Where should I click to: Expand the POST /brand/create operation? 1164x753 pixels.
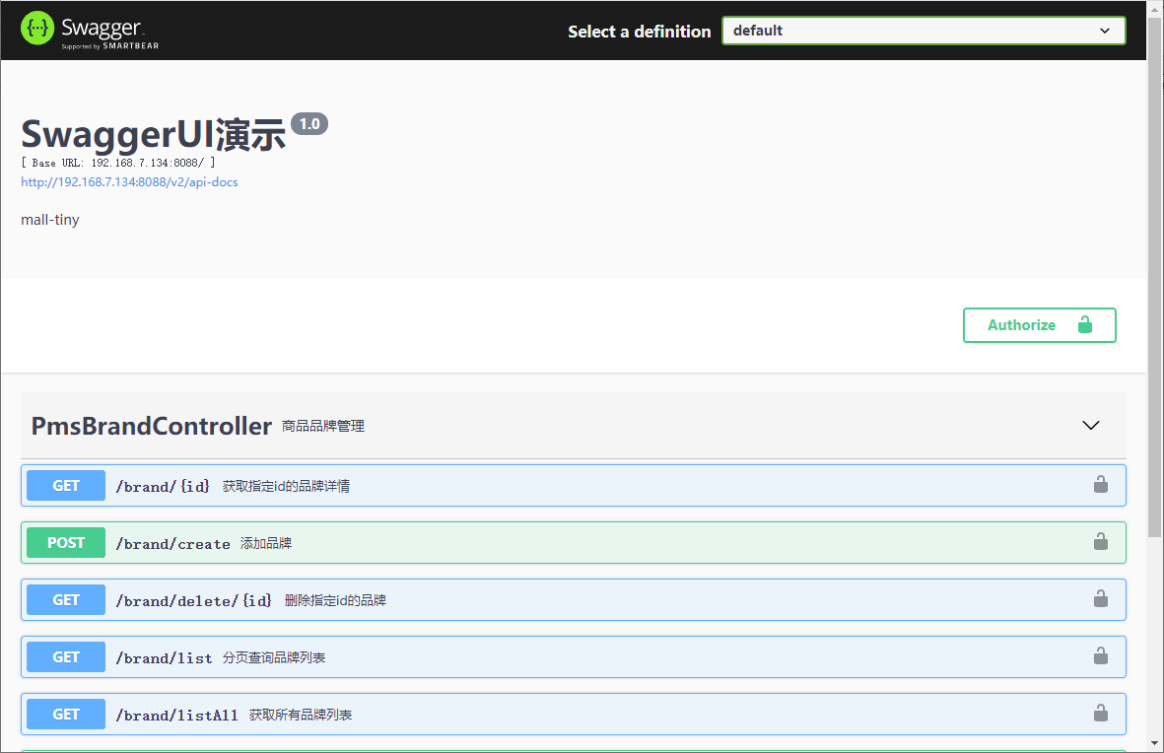tap(573, 543)
